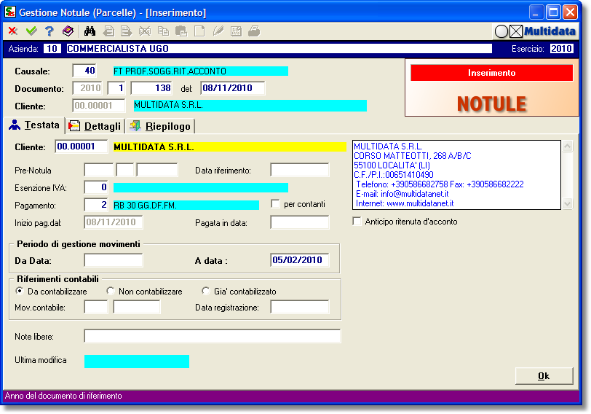Screen dimensions: 591x414
Task: Select the 'Gia' contabilizzato' radio button
Action: pos(205,291)
